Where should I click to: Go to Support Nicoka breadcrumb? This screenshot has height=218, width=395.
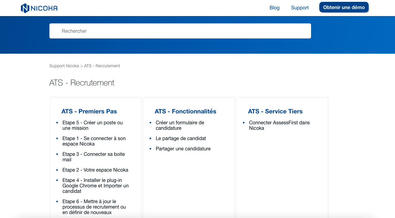[64, 66]
